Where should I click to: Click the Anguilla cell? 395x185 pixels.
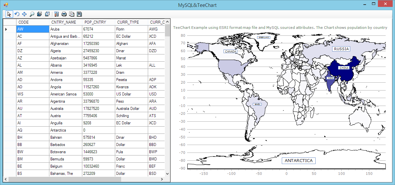(66, 123)
